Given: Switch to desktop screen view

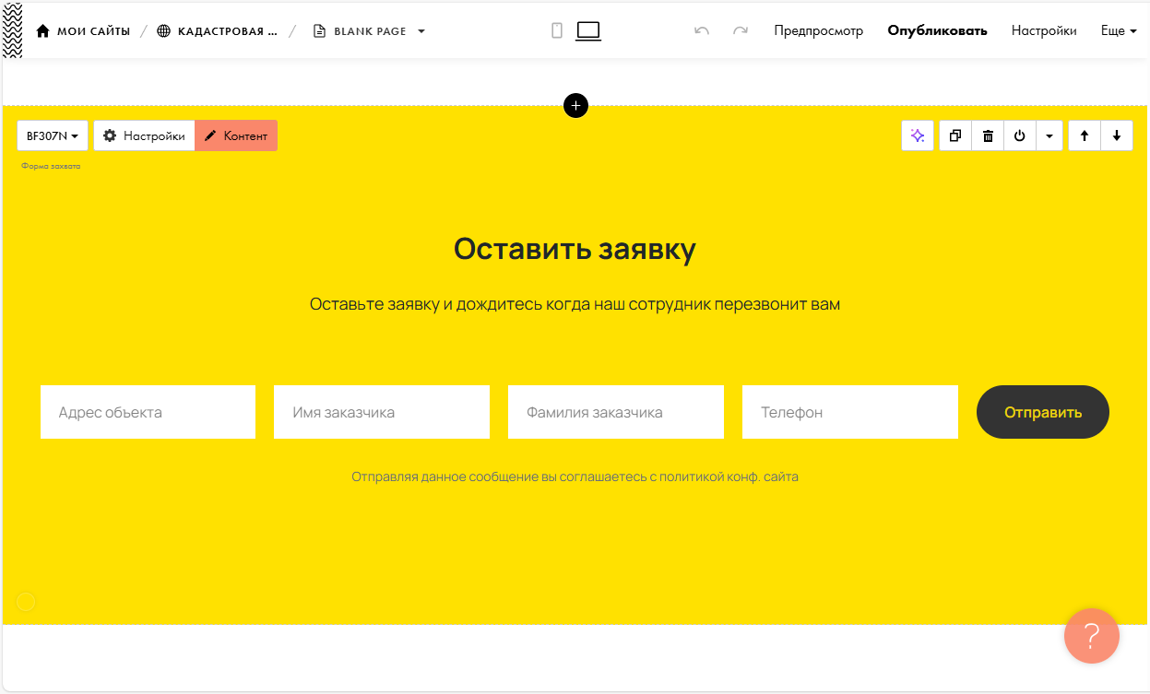Looking at the screenshot, I should click(x=588, y=30).
